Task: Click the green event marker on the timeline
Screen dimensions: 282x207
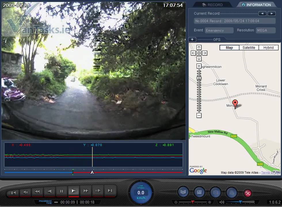Action: click(73, 172)
